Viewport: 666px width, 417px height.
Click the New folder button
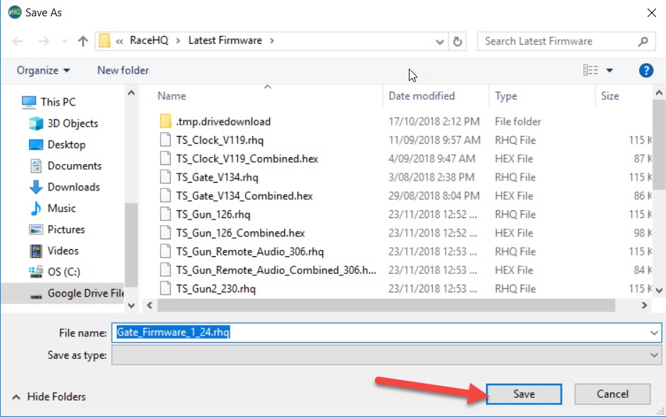tap(123, 70)
